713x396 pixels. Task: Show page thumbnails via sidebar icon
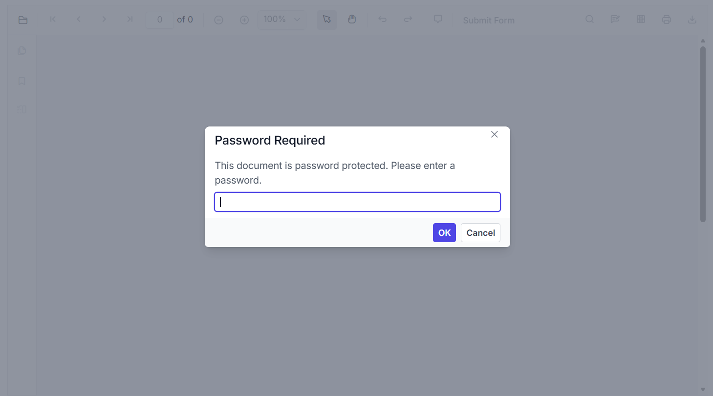(x=22, y=51)
